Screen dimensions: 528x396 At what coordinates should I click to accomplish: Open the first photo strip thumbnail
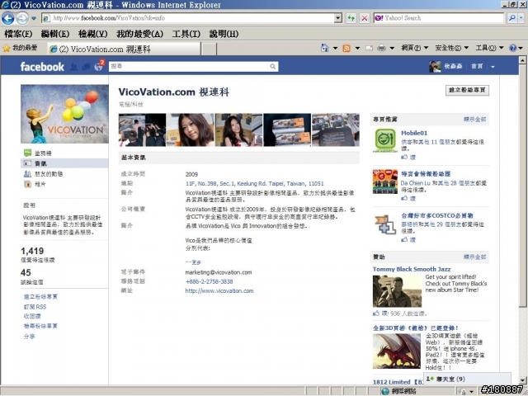pyautogui.click(x=142, y=130)
